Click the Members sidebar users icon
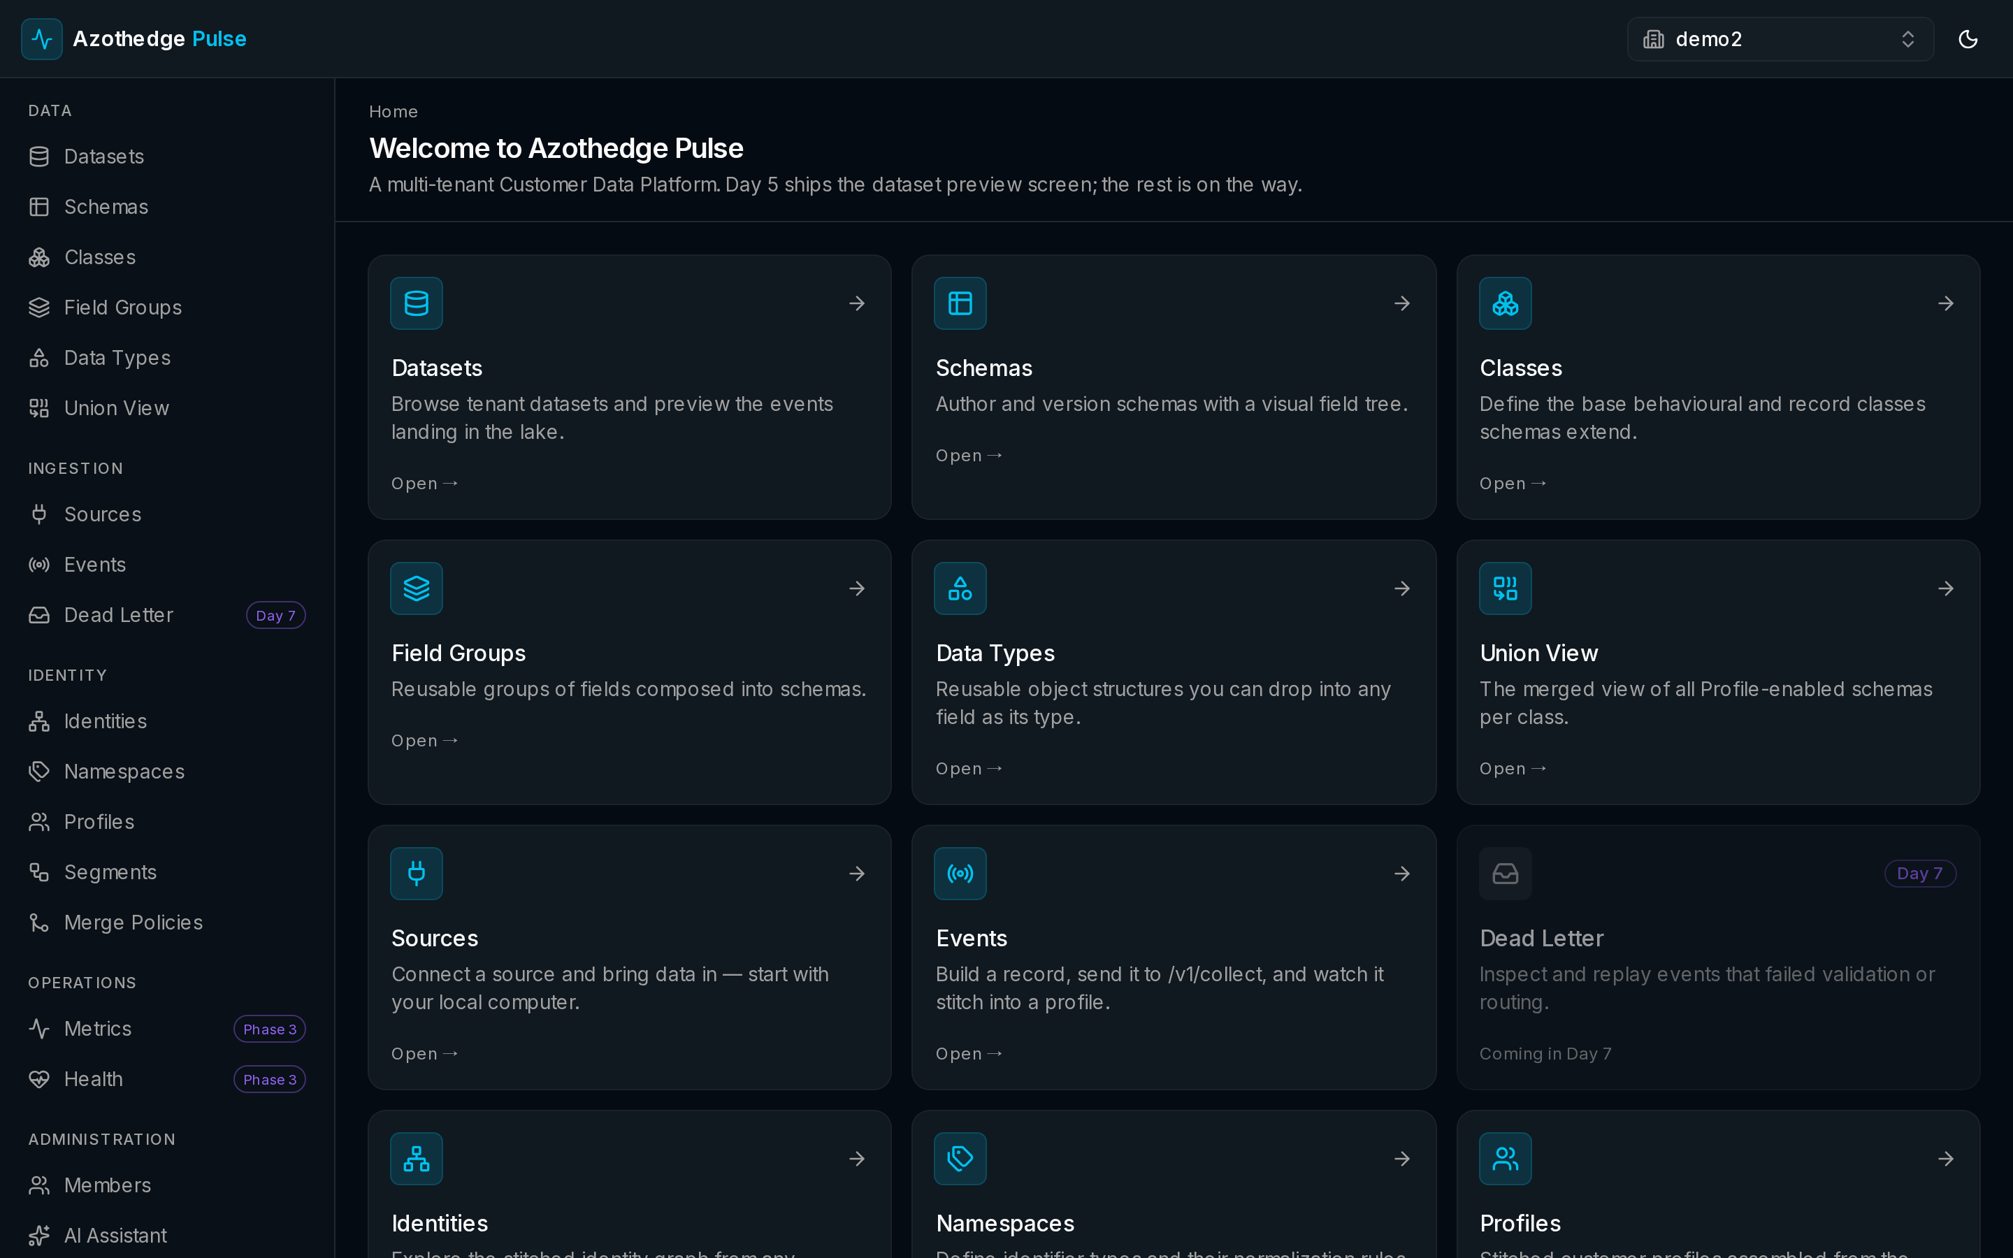Image resolution: width=2013 pixels, height=1258 pixels. point(39,1185)
